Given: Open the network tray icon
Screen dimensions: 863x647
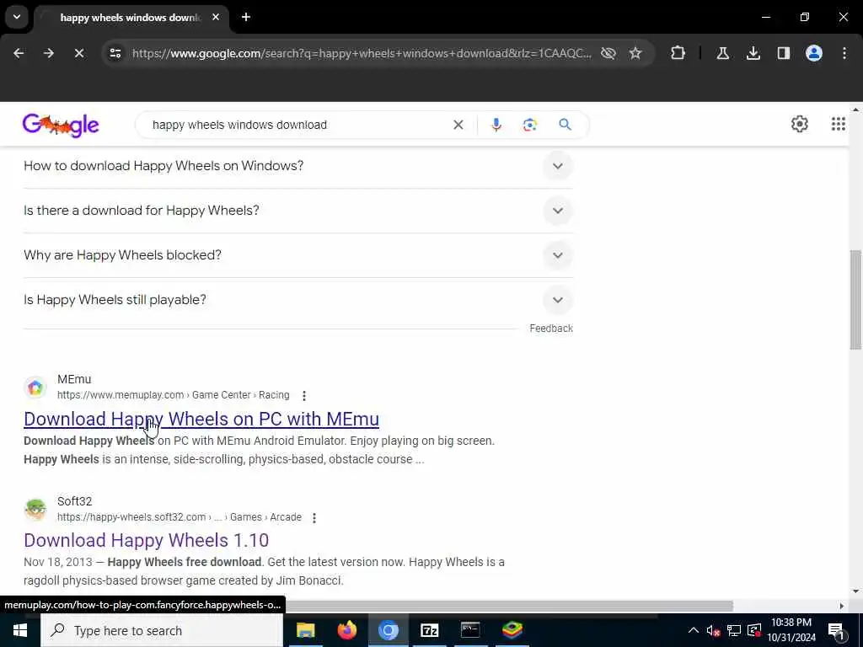Looking at the screenshot, I should [x=734, y=630].
